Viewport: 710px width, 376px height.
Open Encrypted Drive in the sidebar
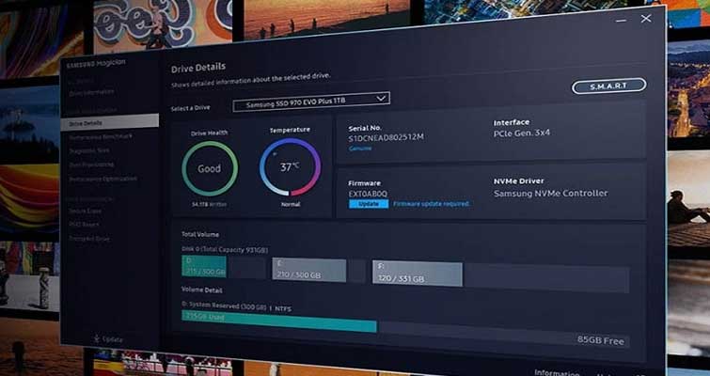point(89,239)
